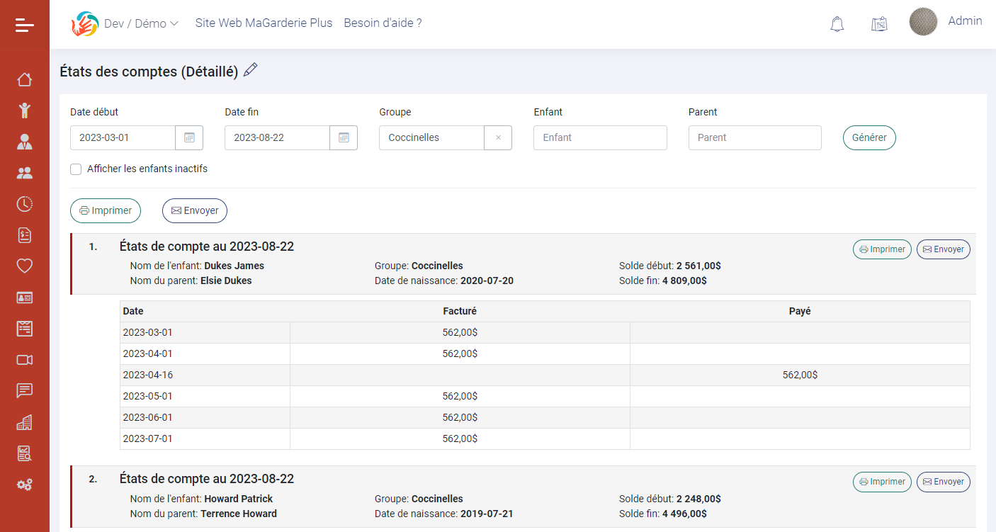Click the Générer button
The image size is (996, 532).
coord(869,138)
